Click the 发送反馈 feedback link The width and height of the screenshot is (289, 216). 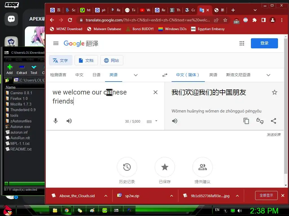[x=273, y=135]
